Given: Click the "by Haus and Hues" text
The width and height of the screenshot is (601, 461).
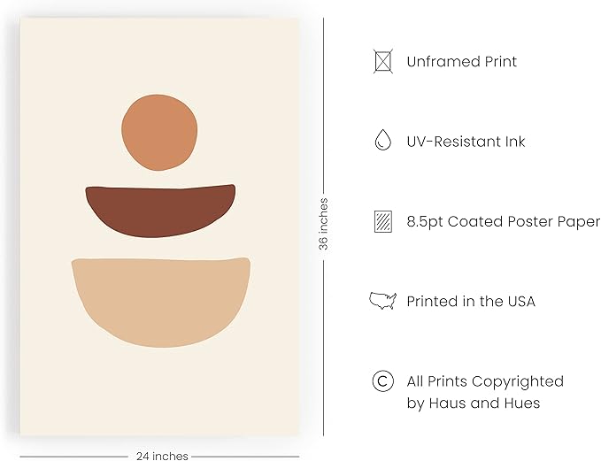Looking at the screenshot, I should pyautogui.click(x=474, y=403).
